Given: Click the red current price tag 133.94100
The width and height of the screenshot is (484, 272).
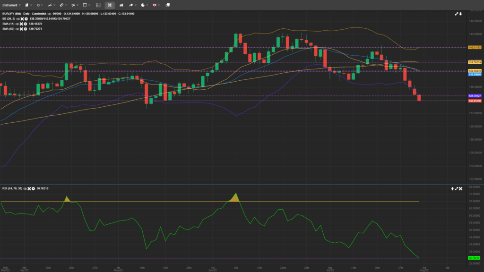Looking at the screenshot, I should click(474, 101).
